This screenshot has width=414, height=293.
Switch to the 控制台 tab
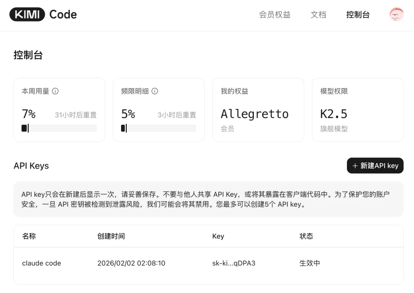[x=358, y=15]
